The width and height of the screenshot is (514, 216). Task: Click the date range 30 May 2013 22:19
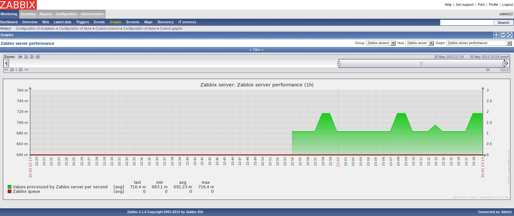click(x=449, y=57)
